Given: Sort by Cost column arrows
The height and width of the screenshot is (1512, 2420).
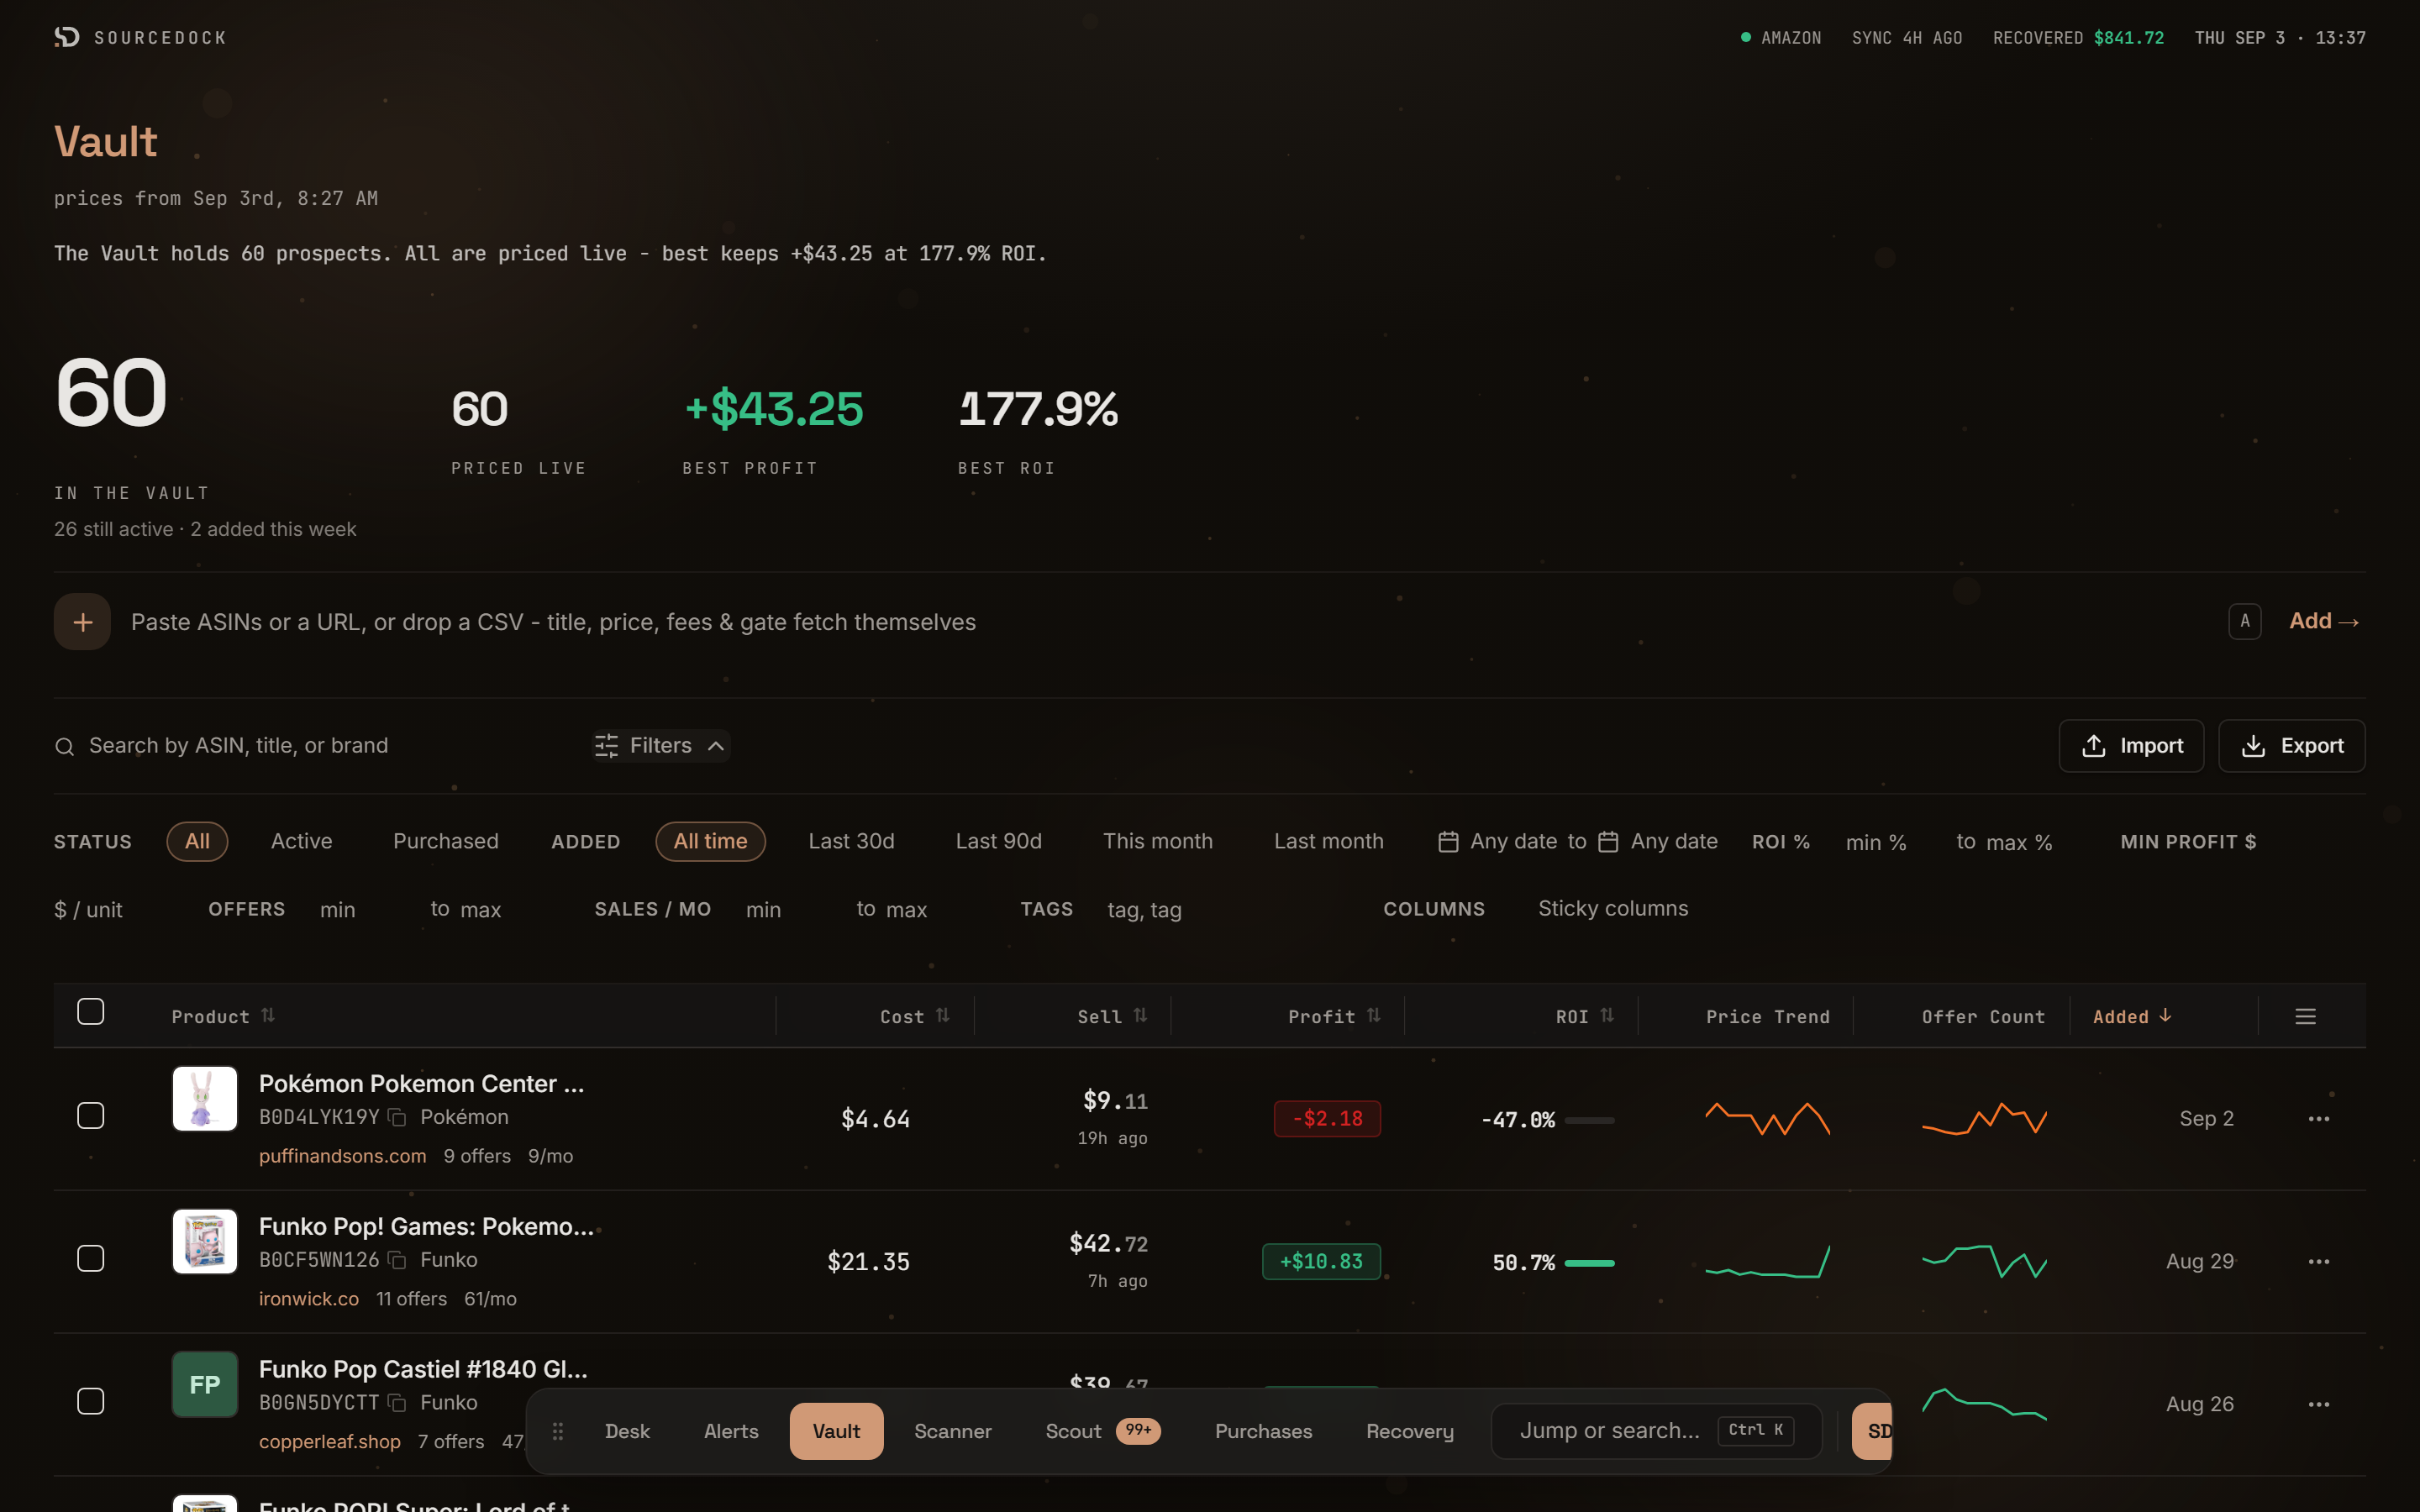Looking at the screenshot, I should tap(943, 1015).
